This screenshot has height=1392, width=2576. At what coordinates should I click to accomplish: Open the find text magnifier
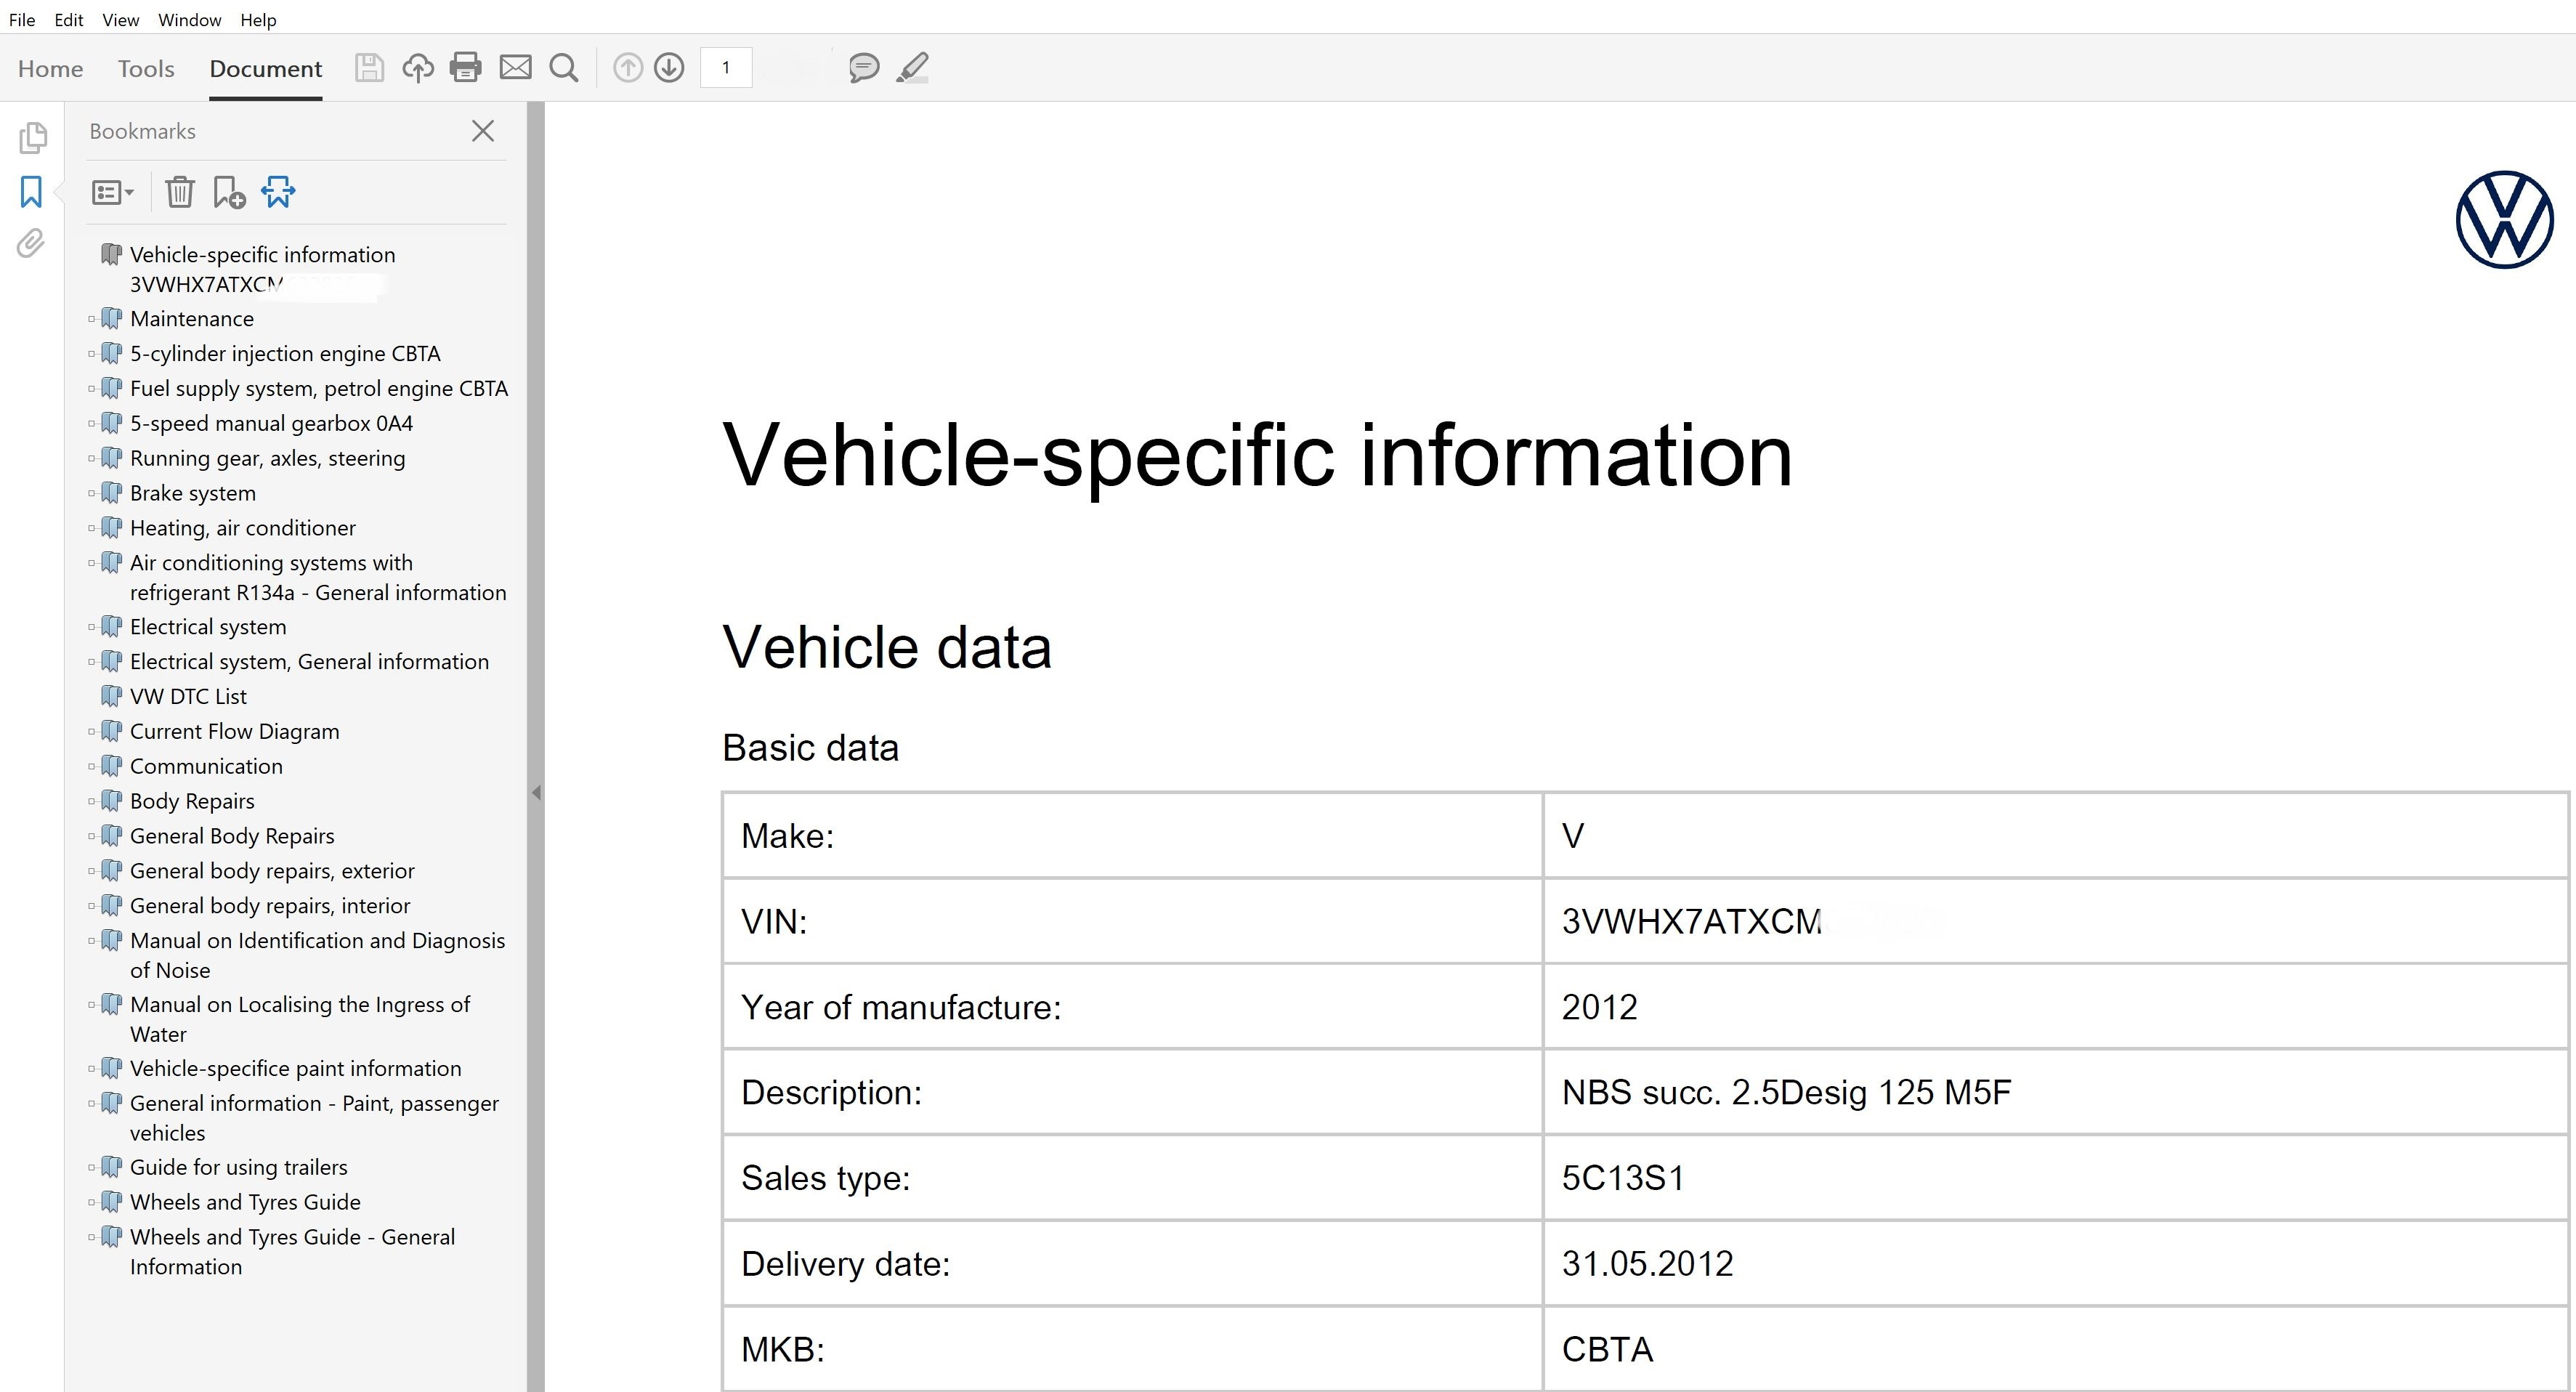tap(564, 68)
